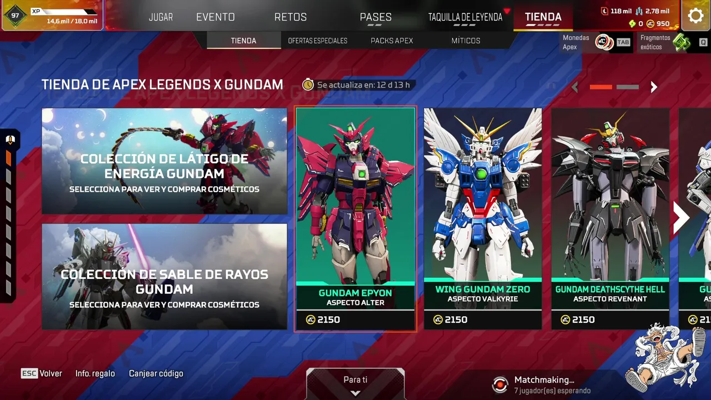
Task: Switch to Ofertas Especiales sub-tab
Action: click(x=318, y=41)
